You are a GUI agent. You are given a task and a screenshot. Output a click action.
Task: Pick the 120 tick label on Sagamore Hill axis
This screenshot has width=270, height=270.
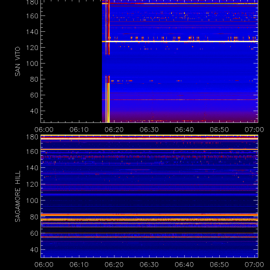click(32, 184)
